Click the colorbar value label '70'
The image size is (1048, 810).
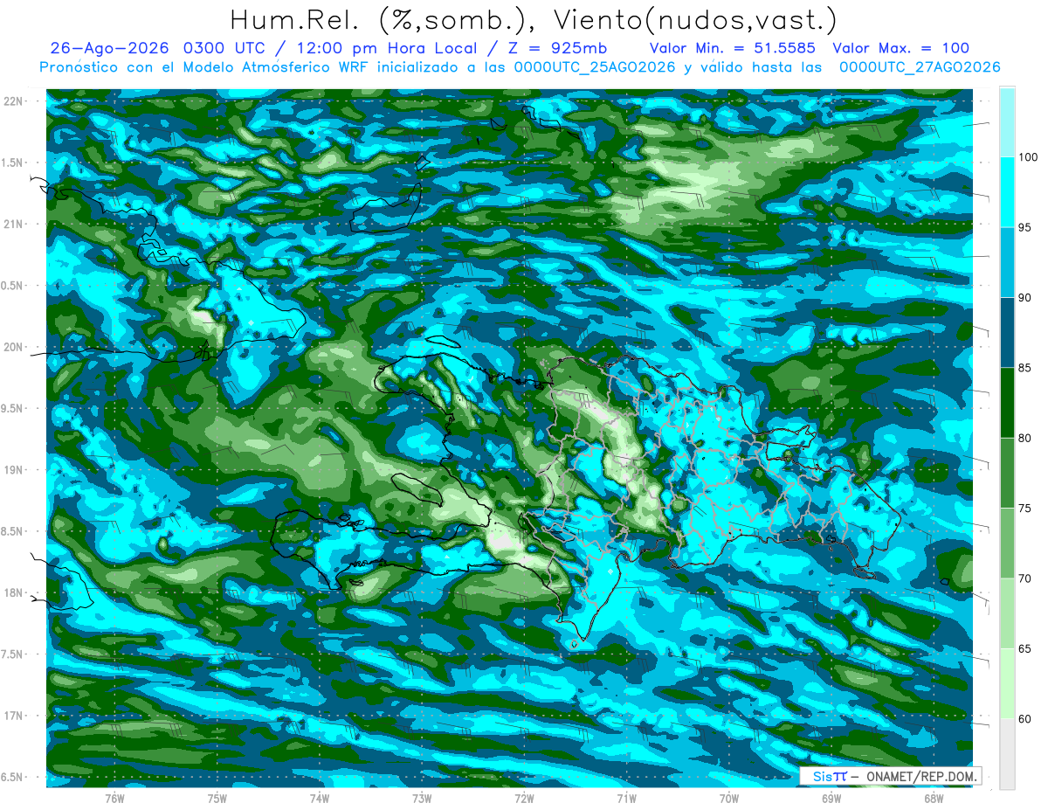pos(1026,578)
